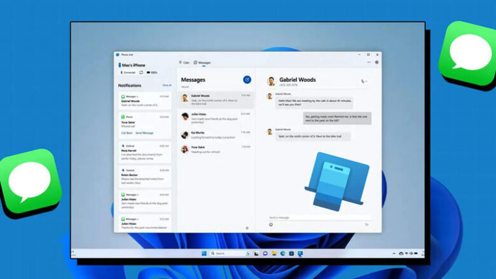Click Kai Morita's avatar in message list
The height and width of the screenshot is (279, 496).
(185, 135)
